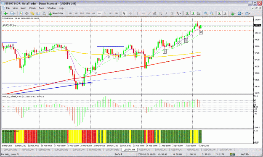Image resolution: width=263 pixels, height=157 pixels.
Task: Switch to Bar Chart display
Action: 187,13
